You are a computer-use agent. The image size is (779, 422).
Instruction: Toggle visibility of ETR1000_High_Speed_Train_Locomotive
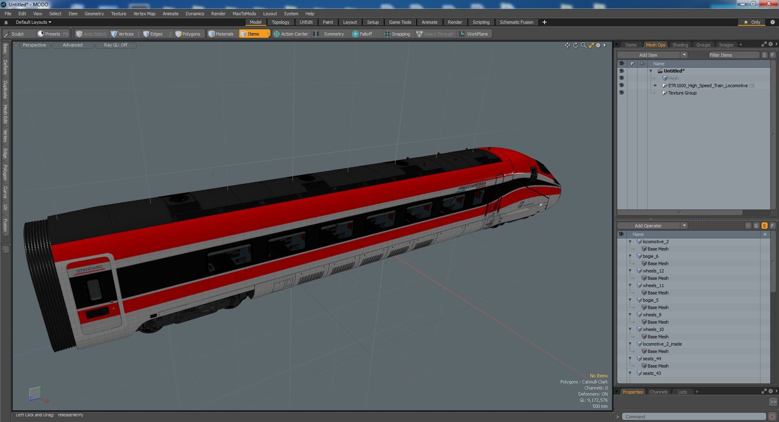(621, 86)
